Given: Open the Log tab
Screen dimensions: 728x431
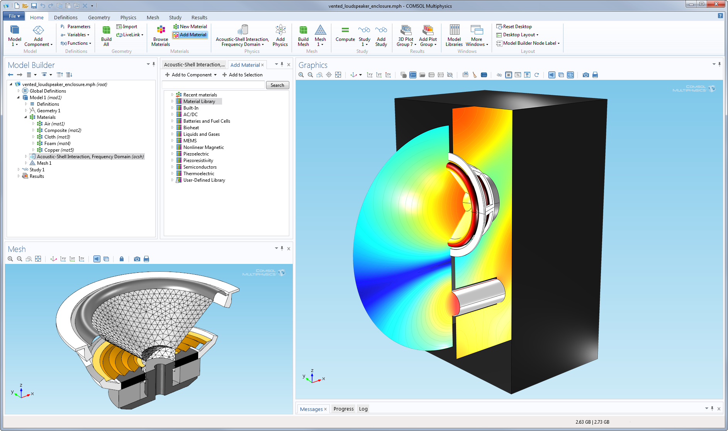Looking at the screenshot, I should [x=363, y=409].
